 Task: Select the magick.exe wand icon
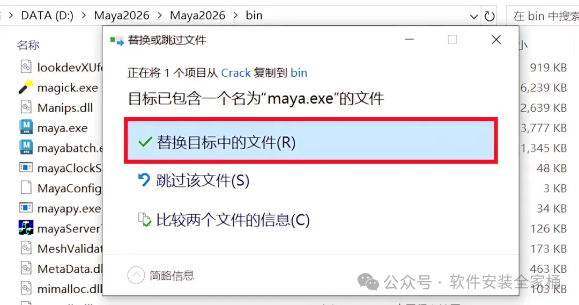[26, 87]
